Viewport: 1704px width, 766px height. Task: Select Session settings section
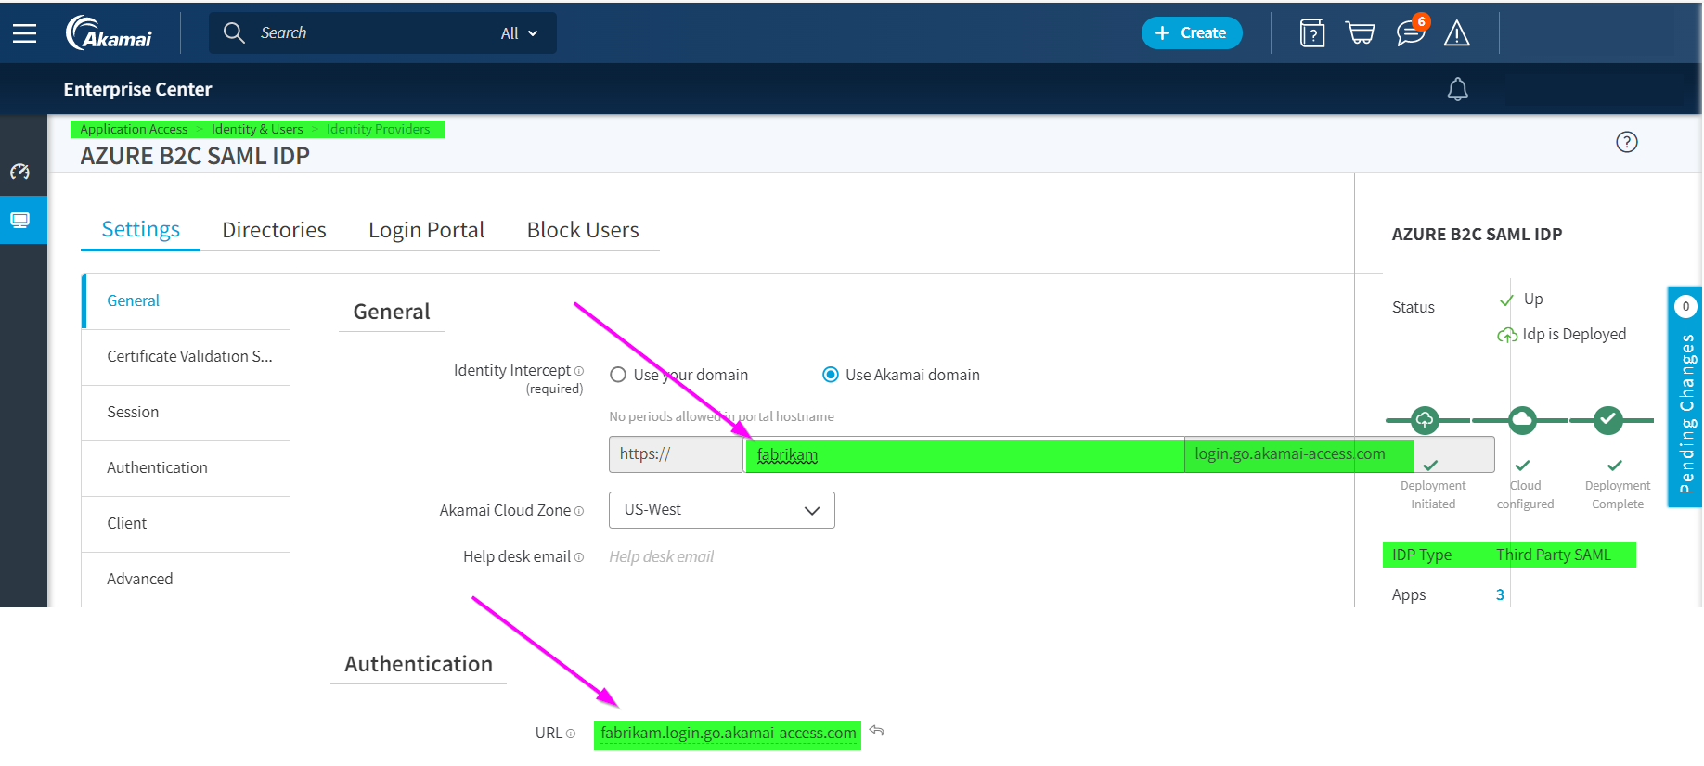click(186, 412)
